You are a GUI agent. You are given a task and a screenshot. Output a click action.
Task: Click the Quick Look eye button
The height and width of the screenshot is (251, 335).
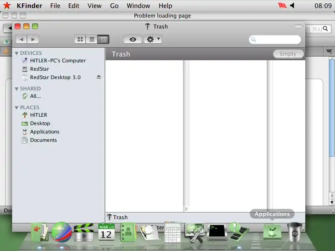[x=133, y=39]
